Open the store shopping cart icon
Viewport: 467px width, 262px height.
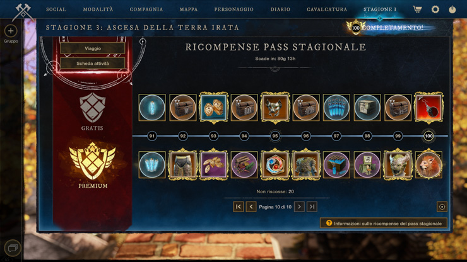(x=417, y=9)
